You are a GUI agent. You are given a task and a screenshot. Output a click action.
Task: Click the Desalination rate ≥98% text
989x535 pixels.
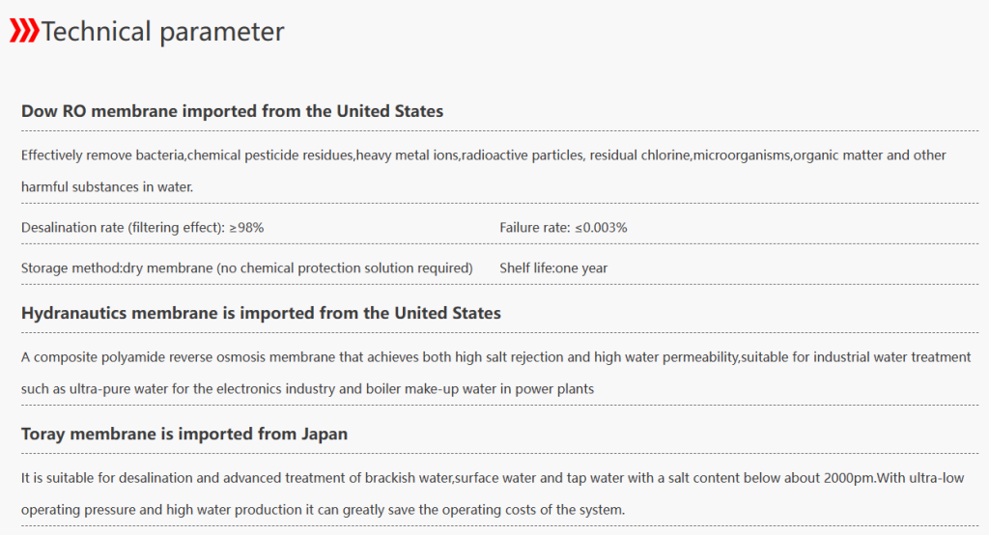coord(143,228)
